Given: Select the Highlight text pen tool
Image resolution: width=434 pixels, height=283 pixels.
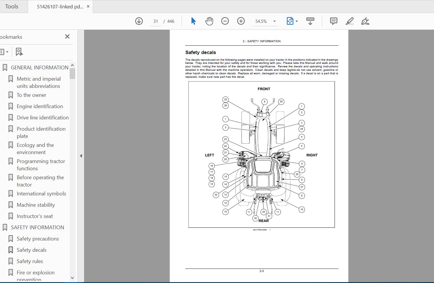Looking at the screenshot, I should click(349, 21).
